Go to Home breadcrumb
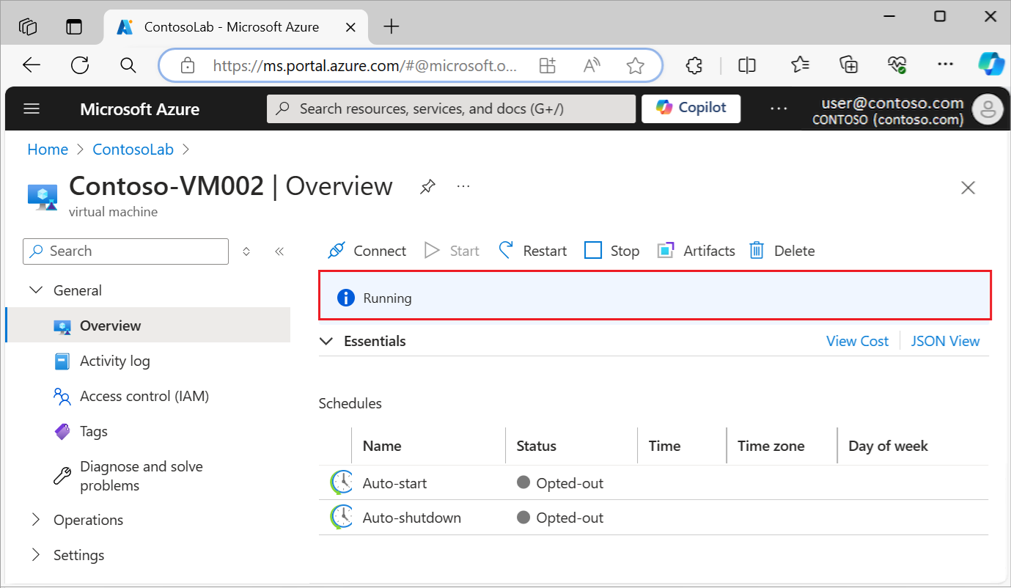This screenshot has width=1011, height=588. point(48,150)
